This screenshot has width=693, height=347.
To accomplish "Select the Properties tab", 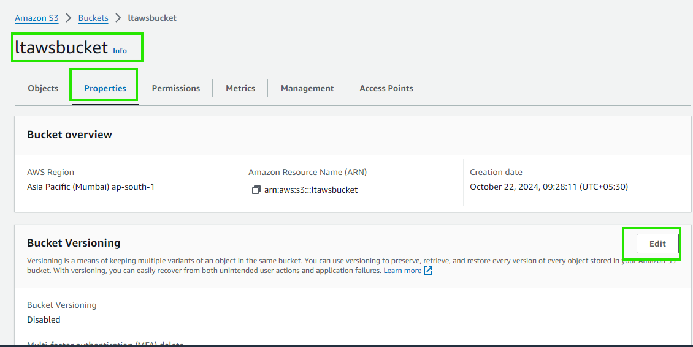I will (105, 88).
